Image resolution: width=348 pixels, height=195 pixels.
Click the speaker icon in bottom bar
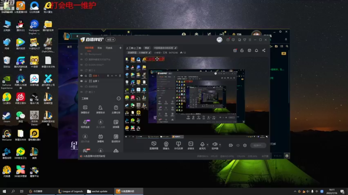coord(214,145)
